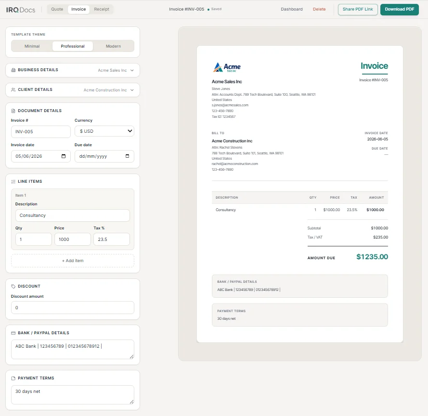Click the Bank / PayPal card icon
Image resolution: width=428 pixels, height=416 pixels.
[13, 333]
